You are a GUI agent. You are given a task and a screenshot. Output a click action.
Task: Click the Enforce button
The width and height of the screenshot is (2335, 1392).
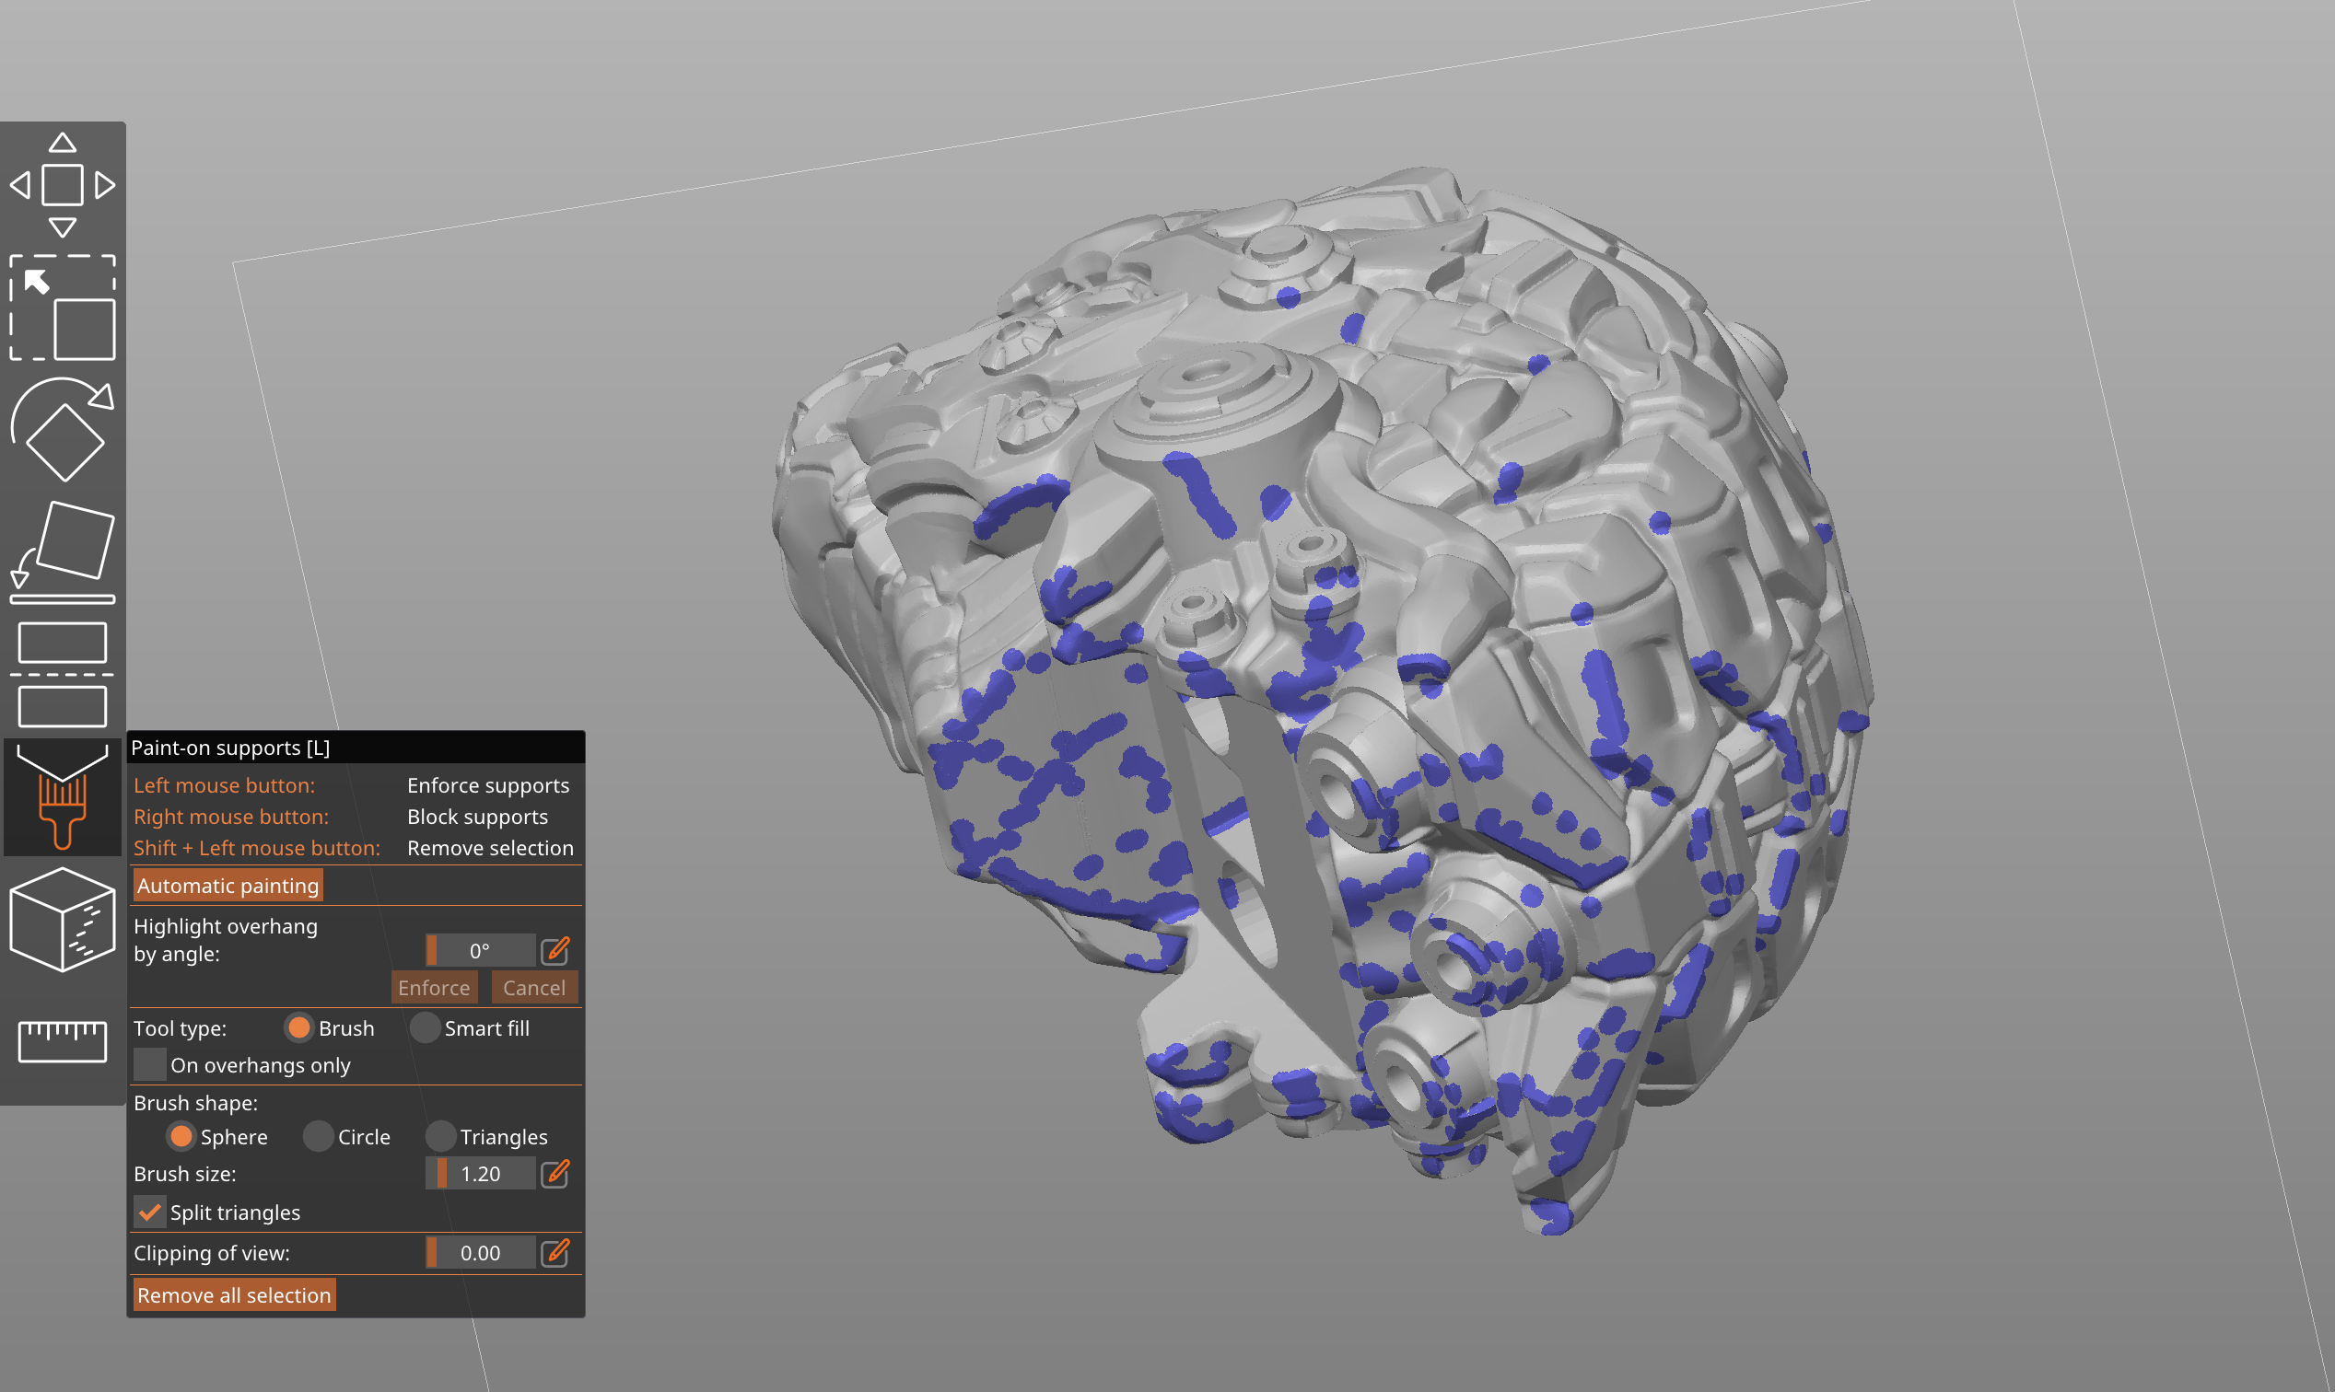coord(435,988)
